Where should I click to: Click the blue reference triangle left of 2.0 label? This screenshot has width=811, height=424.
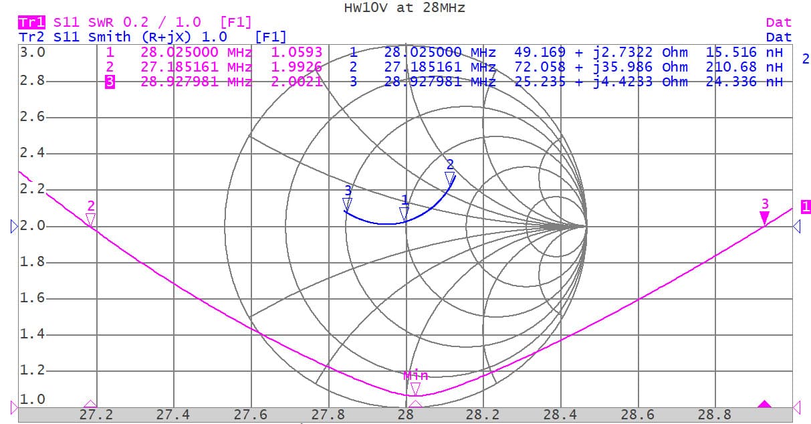tap(15, 227)
